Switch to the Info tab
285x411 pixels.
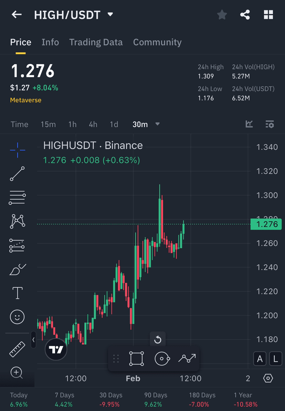click(50, 42)
